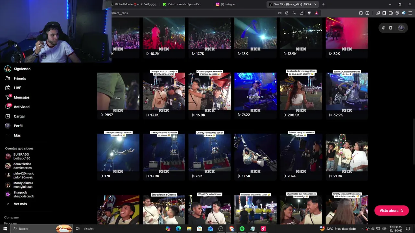Click the compass icon in floating toolbar
Image resolution: width=415 pixels, height=233 pixels.
pos(384,28)
